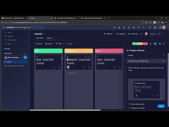Click Due date chip in card preview
169x127 pixels.
point(147,87)
